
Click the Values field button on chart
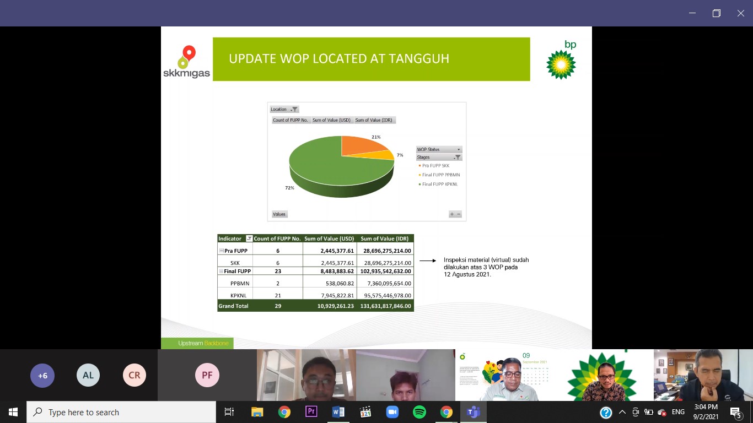coord(279,214)
